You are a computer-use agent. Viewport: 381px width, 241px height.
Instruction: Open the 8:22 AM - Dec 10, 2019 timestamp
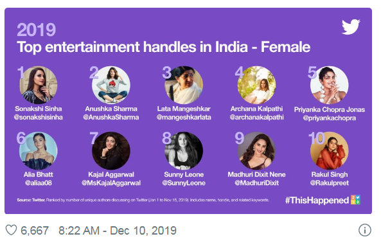point(118,230)
